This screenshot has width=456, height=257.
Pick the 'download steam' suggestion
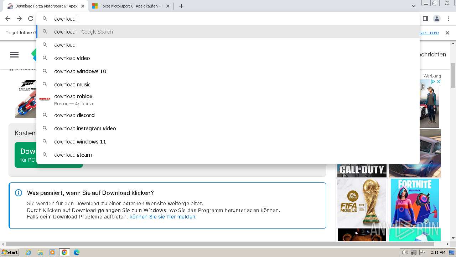(228, 155)
